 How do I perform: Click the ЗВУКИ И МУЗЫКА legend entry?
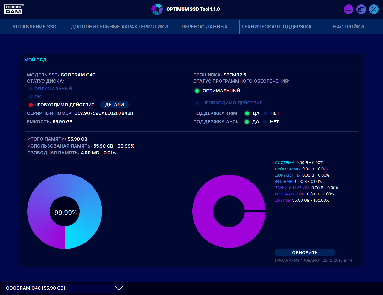[x=307, y=188]
